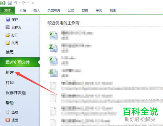The width and height of the screenshot is (163, 126).
Task: Open the 页面布局 tab
Action: 54,10
